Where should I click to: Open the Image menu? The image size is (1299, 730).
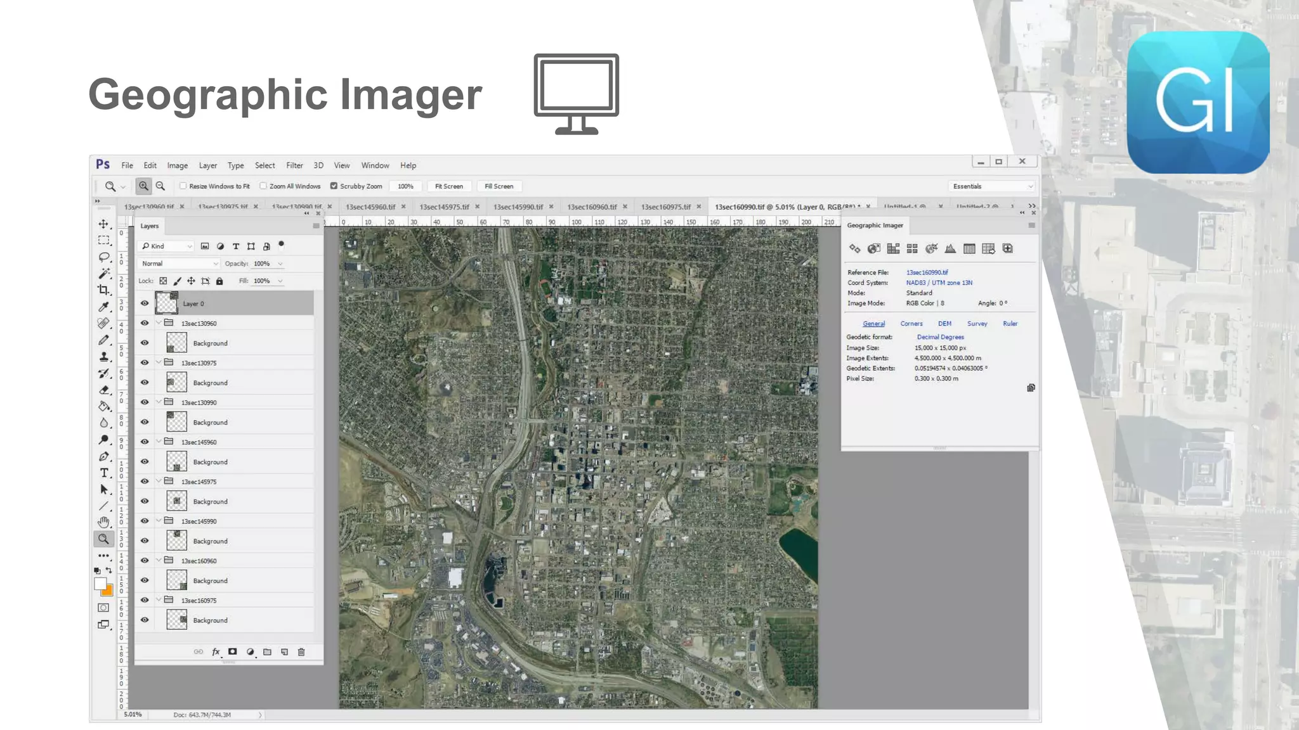tap(178, 165)
